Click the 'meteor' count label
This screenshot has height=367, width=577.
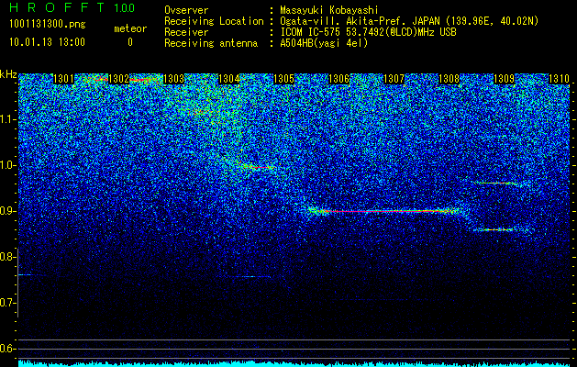point(130,28)
